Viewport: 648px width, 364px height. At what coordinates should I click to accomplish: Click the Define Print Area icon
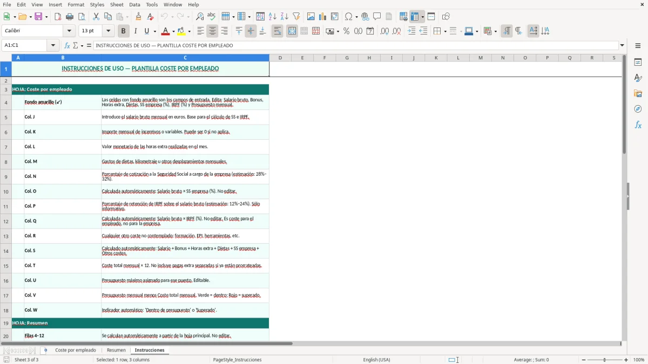point(403,17)
